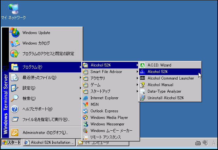
Task: Expand the Smart File Advisor submenu arrow
Action: coord(137,72)
